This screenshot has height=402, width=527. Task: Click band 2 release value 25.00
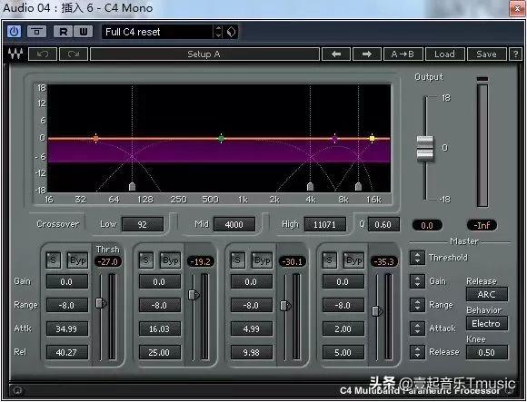pos(160,352)
